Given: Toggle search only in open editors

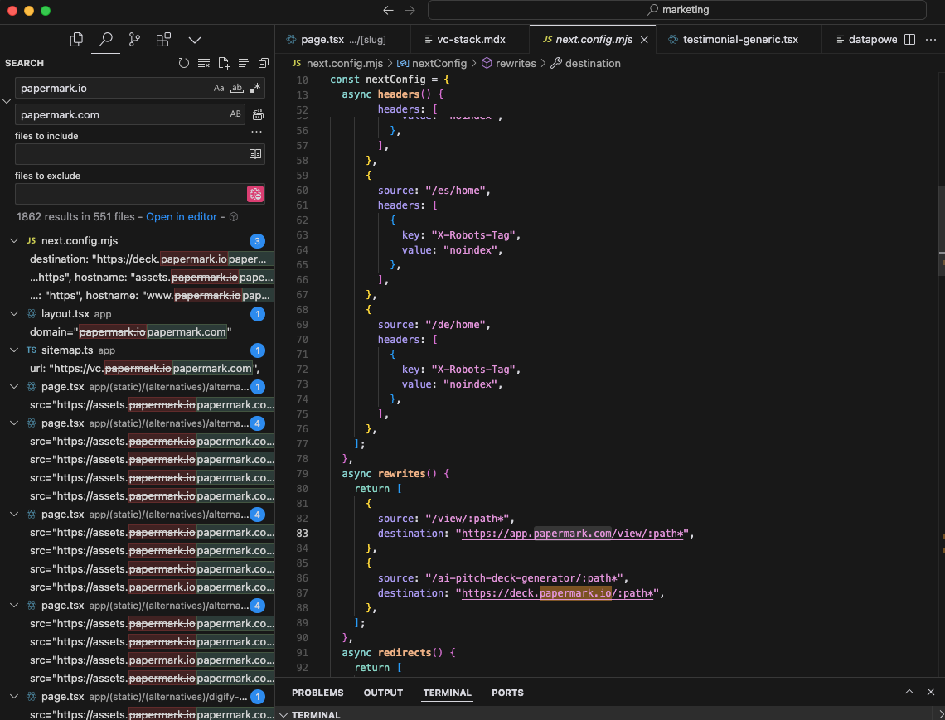Looking at the screenshot, I should tap(255, 154).
